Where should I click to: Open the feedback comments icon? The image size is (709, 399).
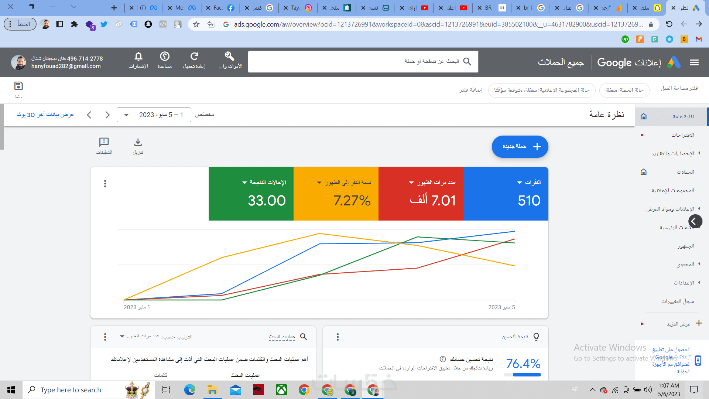(104, 143)
